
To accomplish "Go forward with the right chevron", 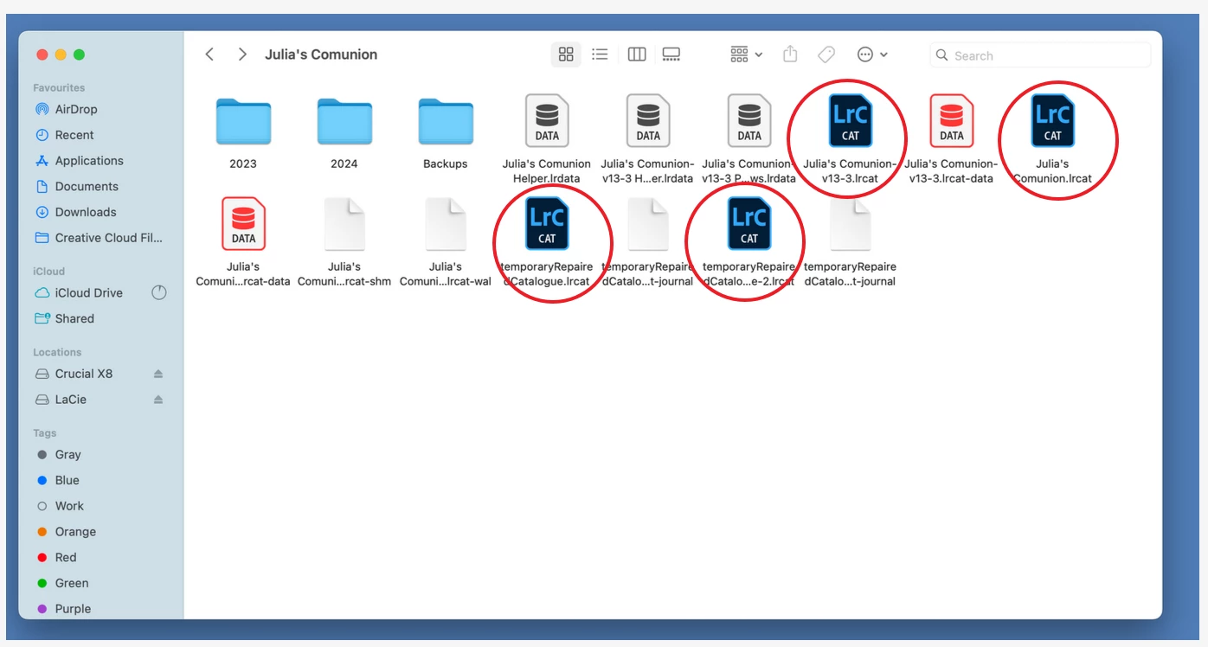I will click(242, 54).
